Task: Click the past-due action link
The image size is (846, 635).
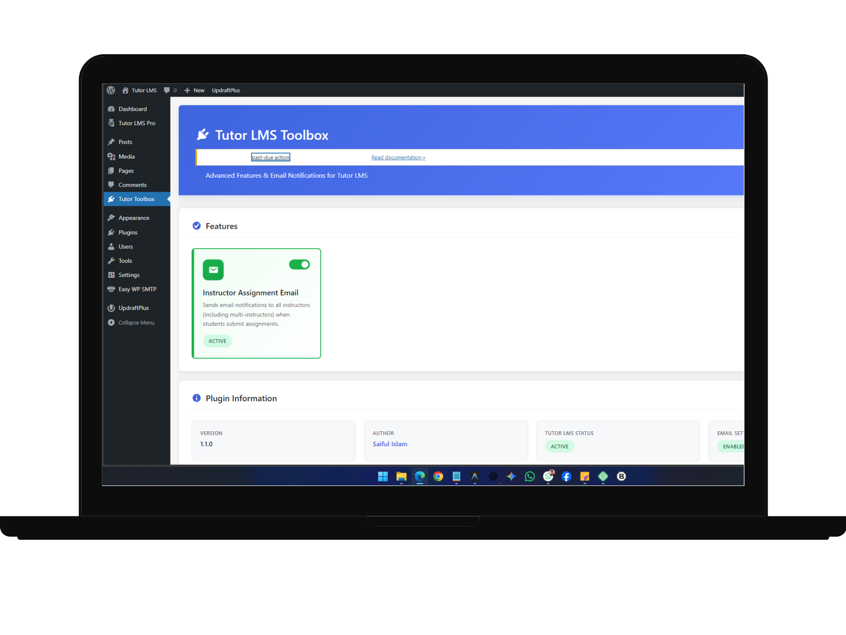Action: coord(271,157)
